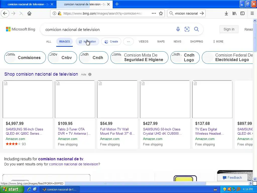The width and height of the screenshot is (257, 193).
Task: Click the Firefox taskbar window button
Action: (60, 189)
